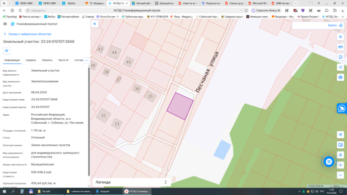Open the basemap switcher icon
347x195 pixels.
tap(341, 145)
